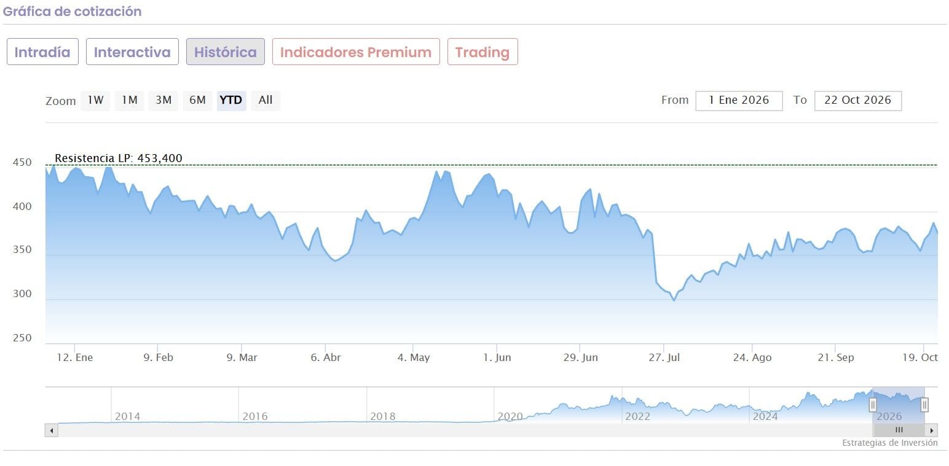Click the Estrategias de Inversión credit link

(x=890, y=443)
